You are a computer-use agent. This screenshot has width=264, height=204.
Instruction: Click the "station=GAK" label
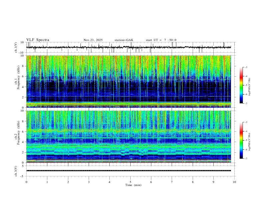click(124, 40)
